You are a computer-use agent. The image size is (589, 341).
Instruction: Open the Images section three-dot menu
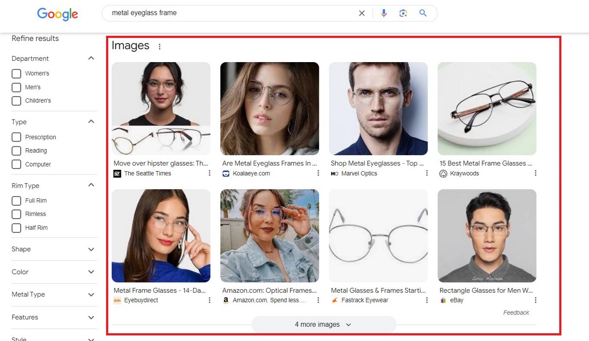pos(160,46)
